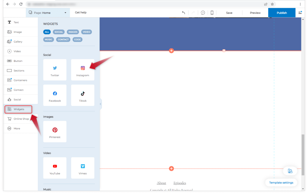Collapse the widgets panel chevron
The height and width of the screenshot is (194, 308).
pos(100,104)
